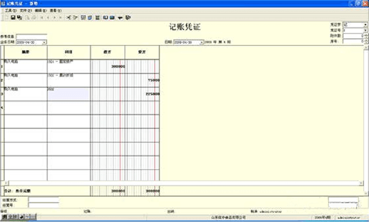Click the 结算方式 input field
The image size is (369, 222).
(43, 200)
